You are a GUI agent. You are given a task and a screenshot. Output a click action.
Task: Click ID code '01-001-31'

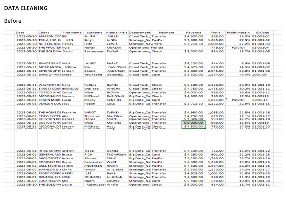[x=261, y=184]
